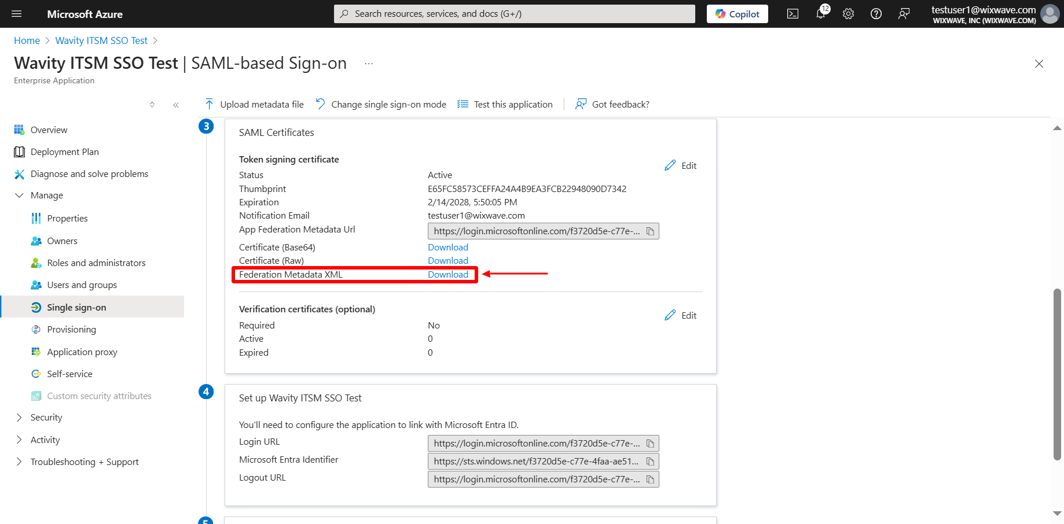Copy the Login URL
Viewport: 1064px width, 524px height.
pos(650,444)
